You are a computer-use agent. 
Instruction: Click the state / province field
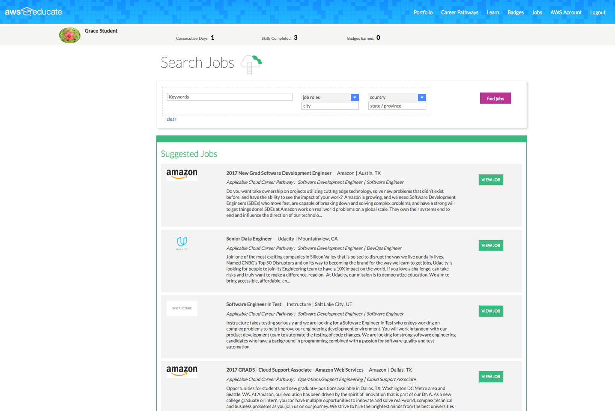[397, 106]
